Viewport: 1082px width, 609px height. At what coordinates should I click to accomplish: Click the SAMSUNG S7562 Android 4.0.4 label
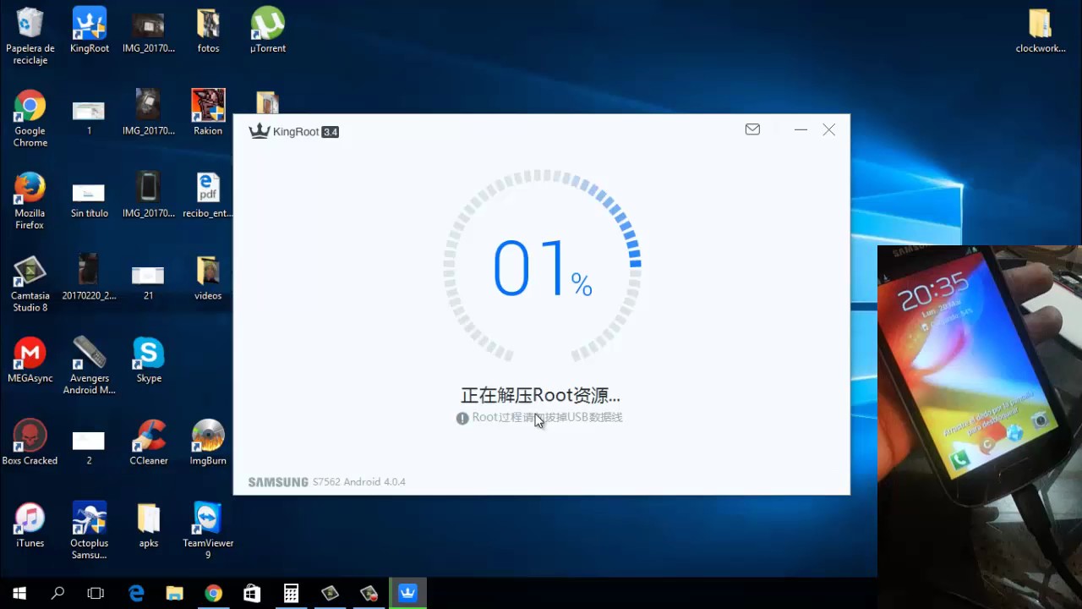click(327, 482)
